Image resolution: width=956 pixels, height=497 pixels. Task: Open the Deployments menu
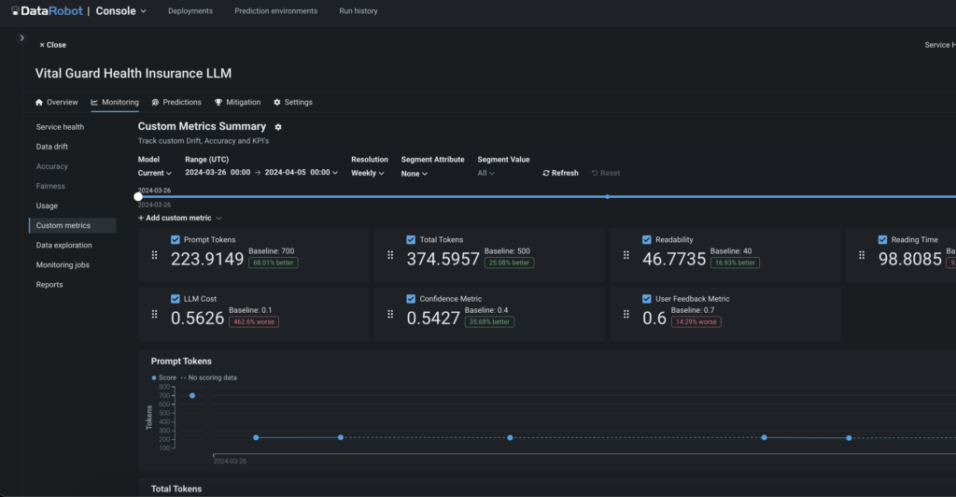190,11
